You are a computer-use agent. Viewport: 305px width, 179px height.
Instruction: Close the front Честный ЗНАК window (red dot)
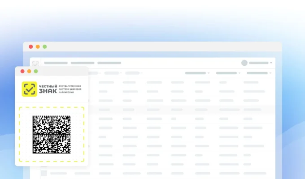tap(22, 71)
